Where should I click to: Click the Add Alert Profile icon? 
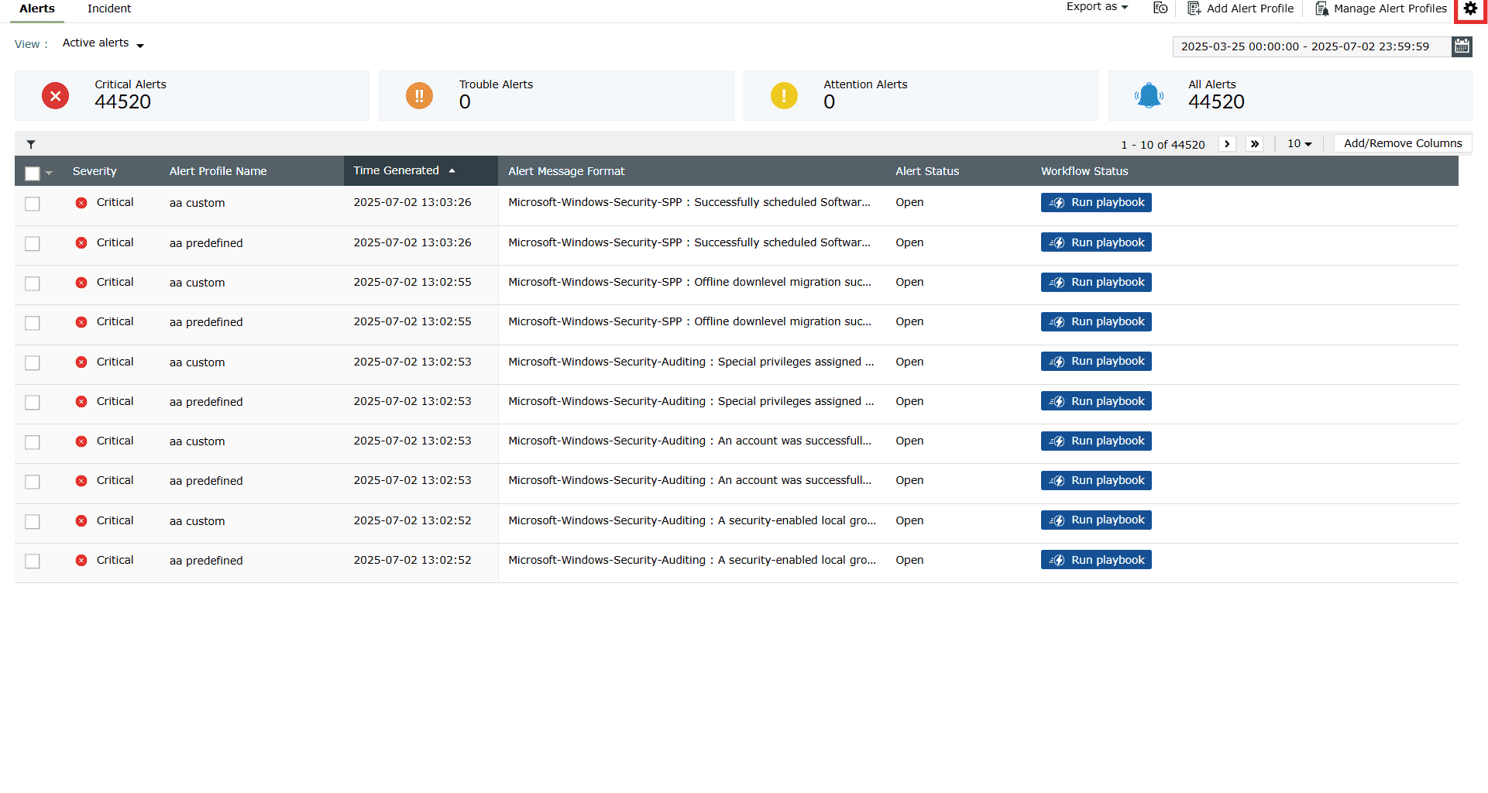[x=1192, y=9]
